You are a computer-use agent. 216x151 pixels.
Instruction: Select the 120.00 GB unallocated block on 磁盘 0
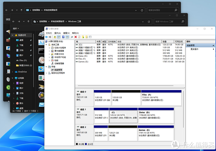click(126, 98)
